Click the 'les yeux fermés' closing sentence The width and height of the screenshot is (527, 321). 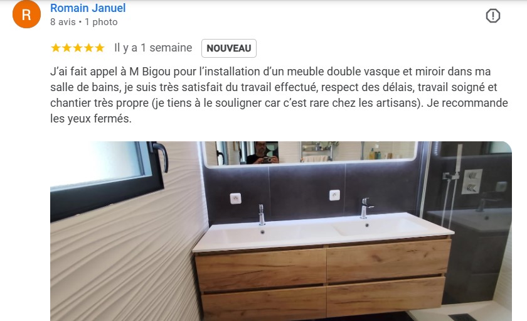tap(91, 119)
